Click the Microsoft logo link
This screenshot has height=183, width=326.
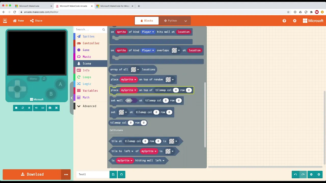click(313, 21)
